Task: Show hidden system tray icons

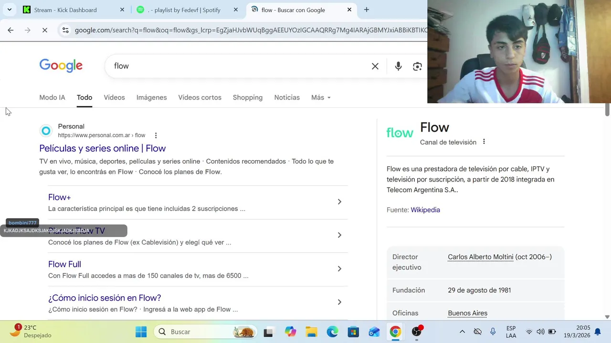Action: point(462,332)
